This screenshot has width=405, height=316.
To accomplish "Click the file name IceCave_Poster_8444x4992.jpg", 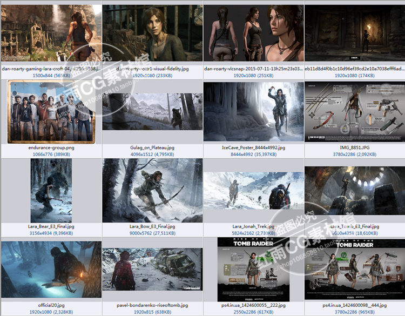I will [253, 148].
